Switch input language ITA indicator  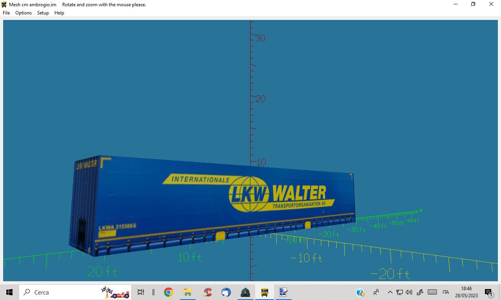click(x=446, y=292)
